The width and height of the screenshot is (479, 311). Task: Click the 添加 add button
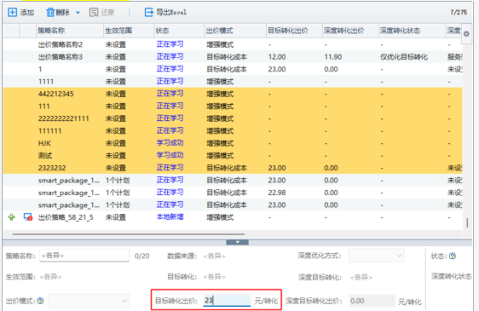pos(20,12)
